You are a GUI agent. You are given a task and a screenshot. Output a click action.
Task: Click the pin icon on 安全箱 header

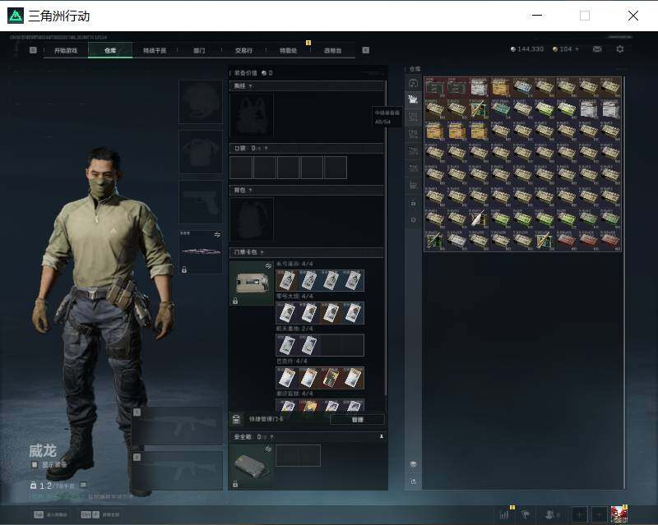[x=381, y=437]
